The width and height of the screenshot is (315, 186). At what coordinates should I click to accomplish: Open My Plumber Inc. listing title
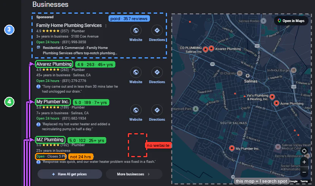point(53,102)
